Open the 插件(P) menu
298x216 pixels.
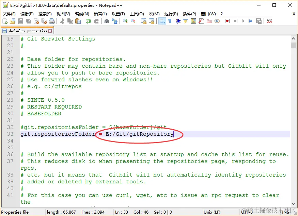coord(189,14)
